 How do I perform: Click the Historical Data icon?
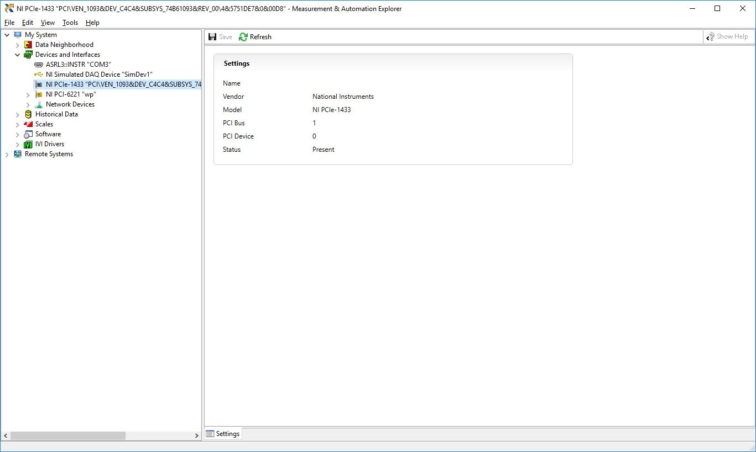tap(28, 114)
